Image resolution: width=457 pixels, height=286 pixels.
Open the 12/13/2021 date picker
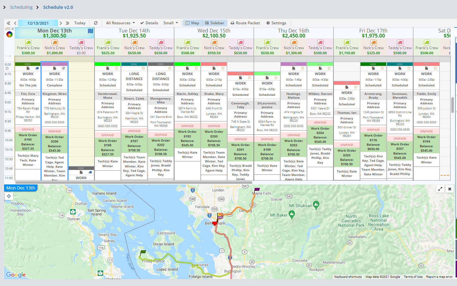pyautogui.click(x=38, y=23)
